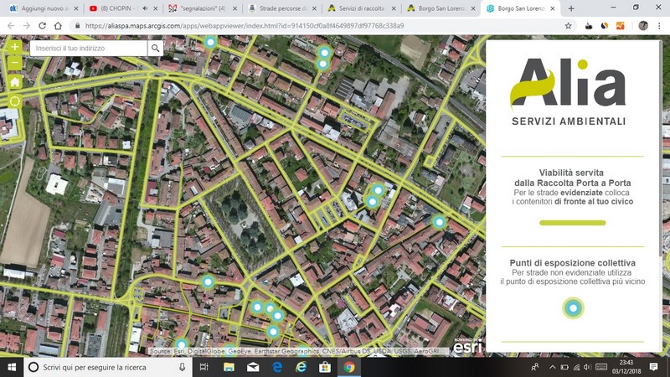
Task: Open Microsoft Store from the taskbar
Action: click(325, 367)
